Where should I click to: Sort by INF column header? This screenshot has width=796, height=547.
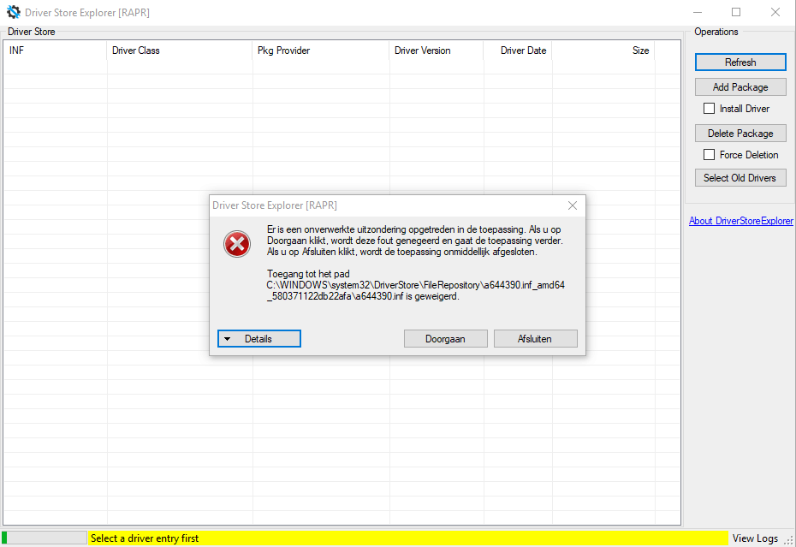pos(56,51)
